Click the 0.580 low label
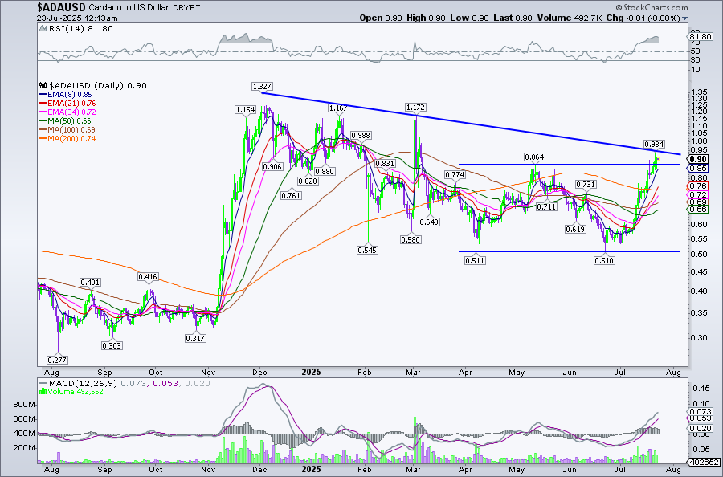The height and width of the screenshot is (477, 723). click(411, 239)
